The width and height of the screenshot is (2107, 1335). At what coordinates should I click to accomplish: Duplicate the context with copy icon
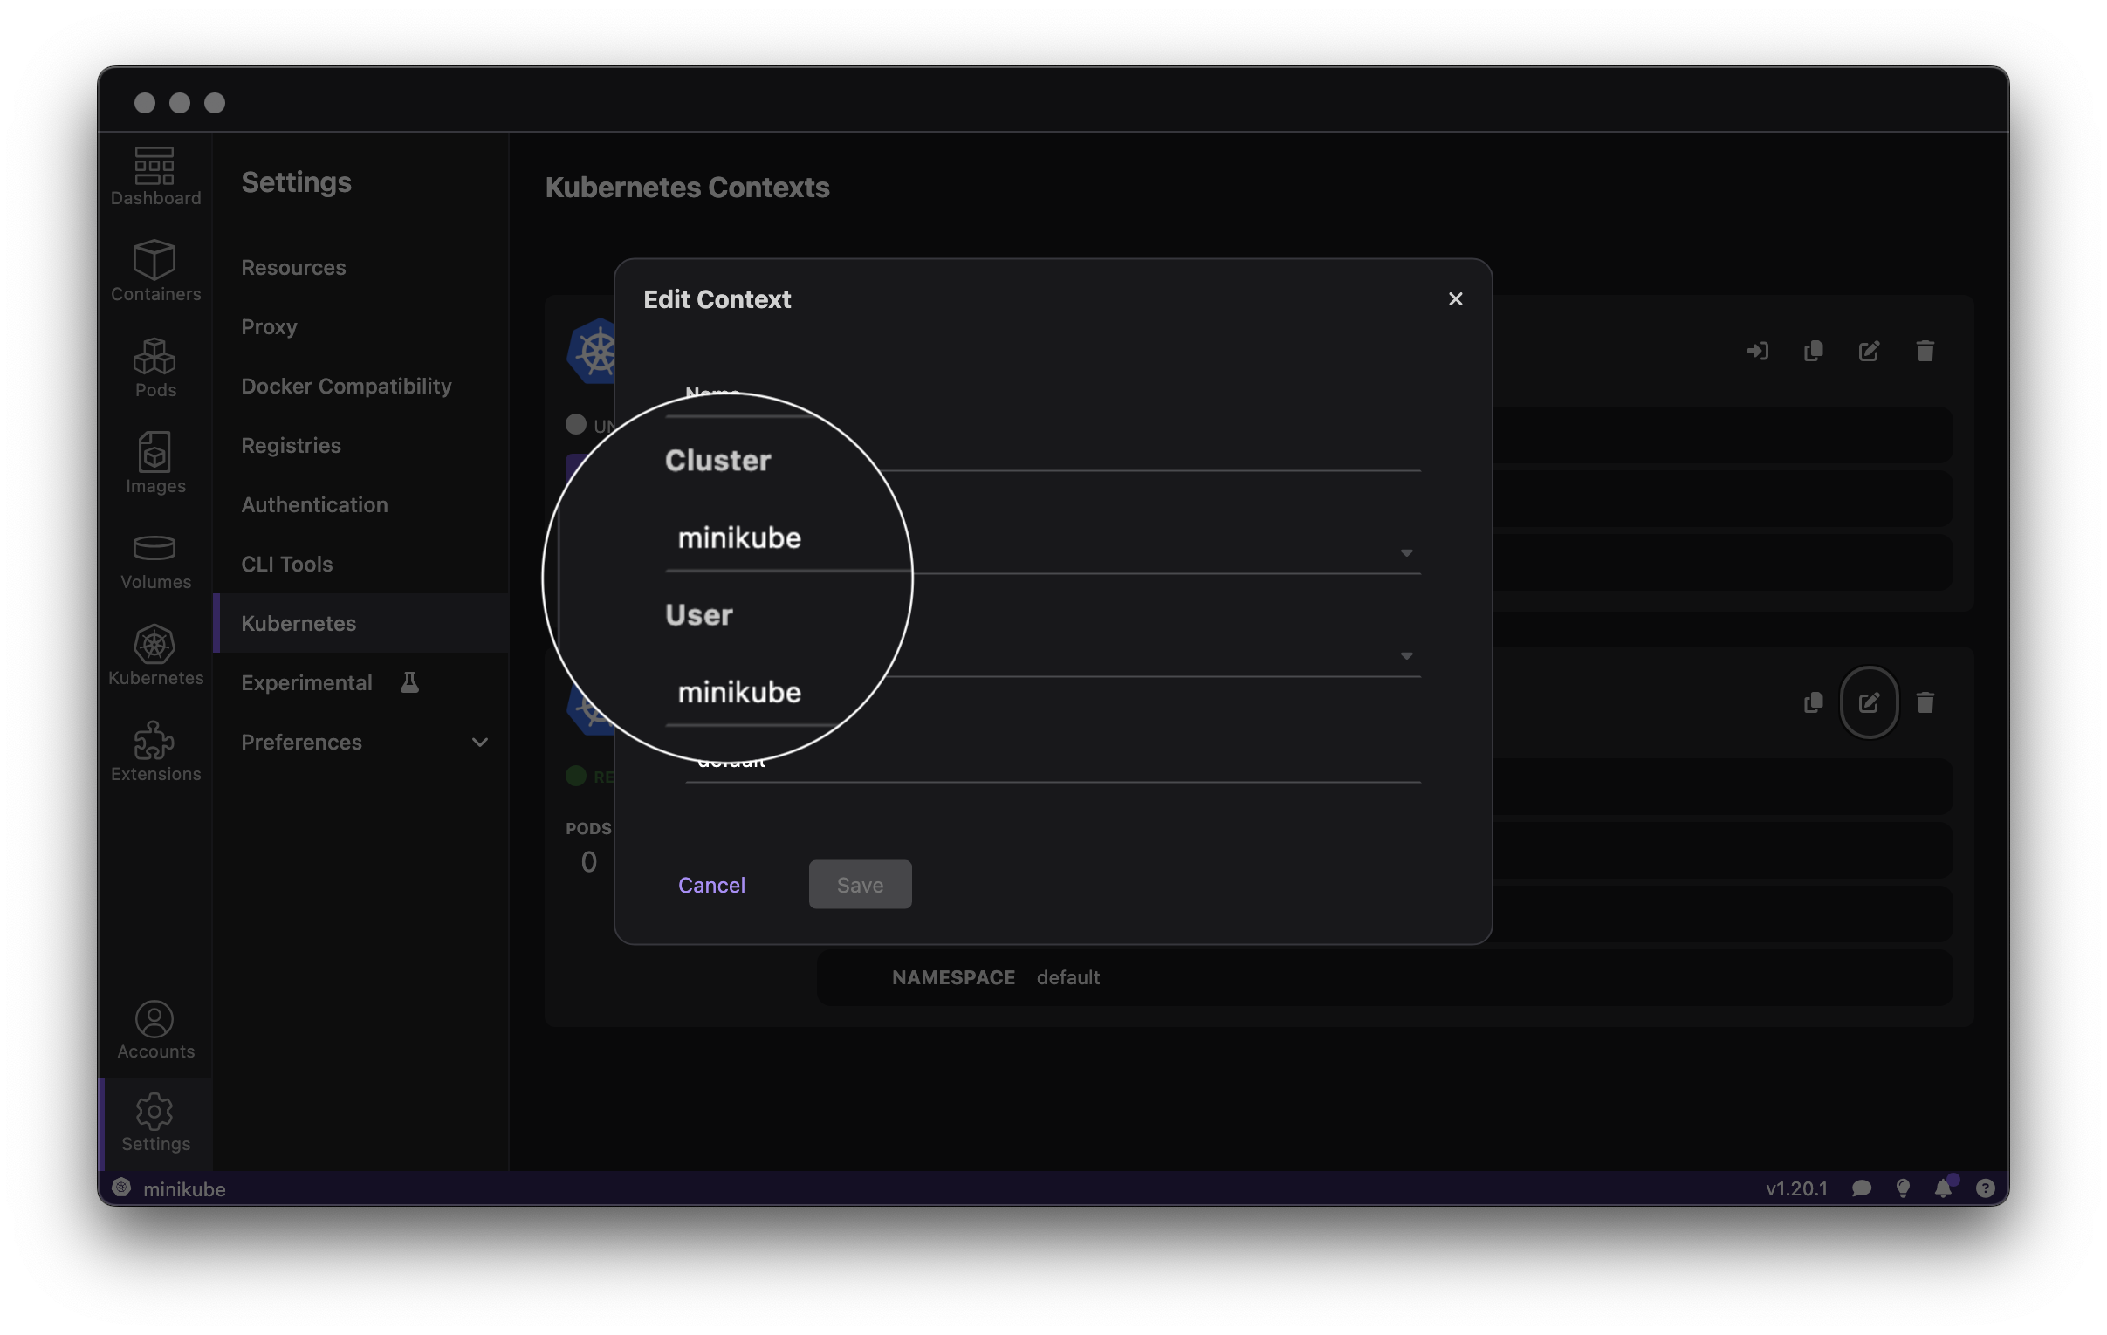tap(1813, 351)
